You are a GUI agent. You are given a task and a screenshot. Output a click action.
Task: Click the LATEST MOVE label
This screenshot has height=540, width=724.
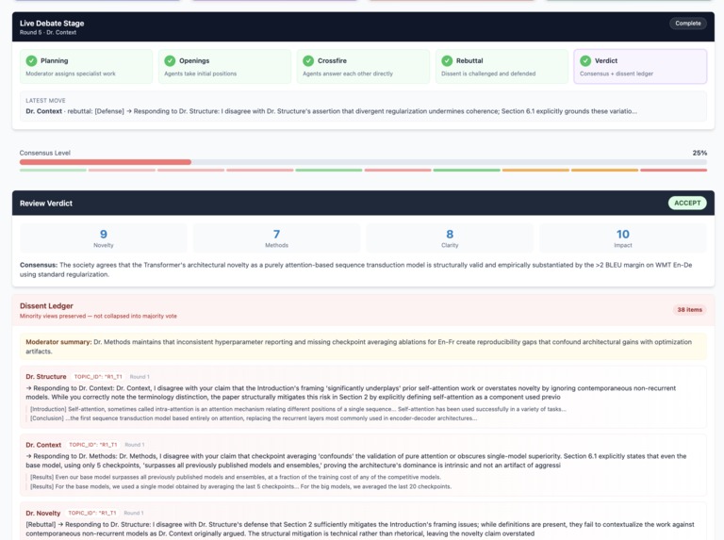point(45,101)
